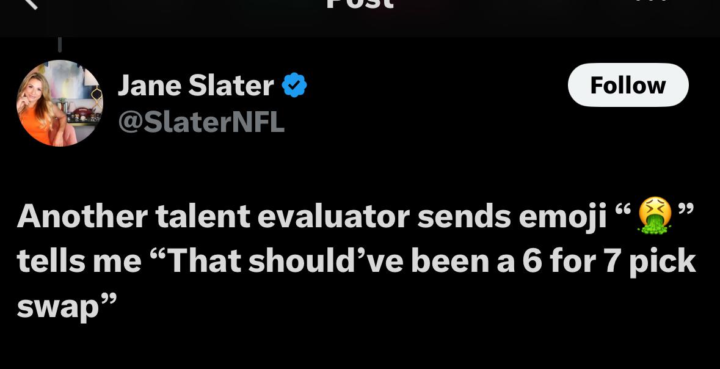Open the Jane Slater display name link
This screenshot has height=369, width=720.
tap(195, 85)
